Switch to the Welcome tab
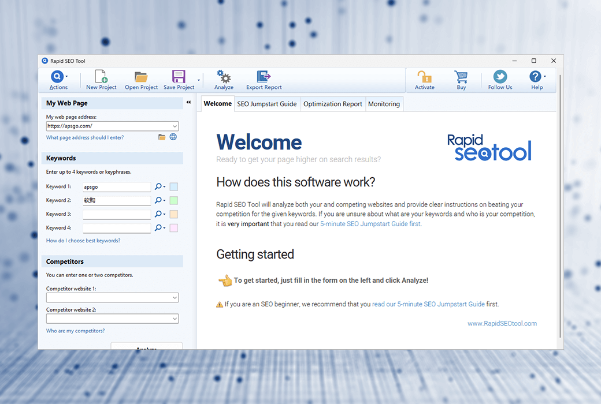601x404 pixels. point(218,104)
